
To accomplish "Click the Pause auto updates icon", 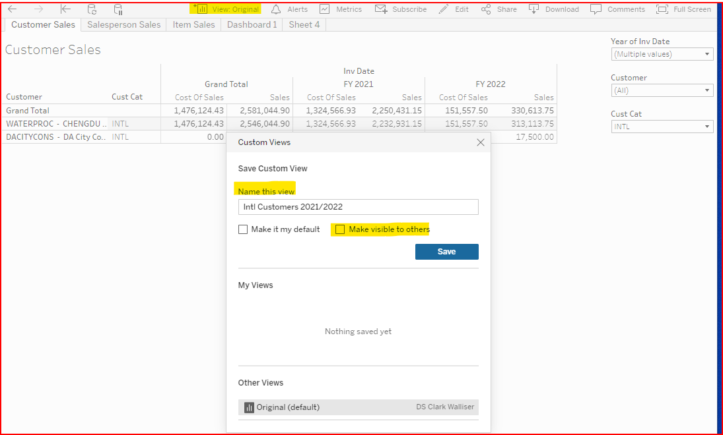I will [x=118, y=9].
